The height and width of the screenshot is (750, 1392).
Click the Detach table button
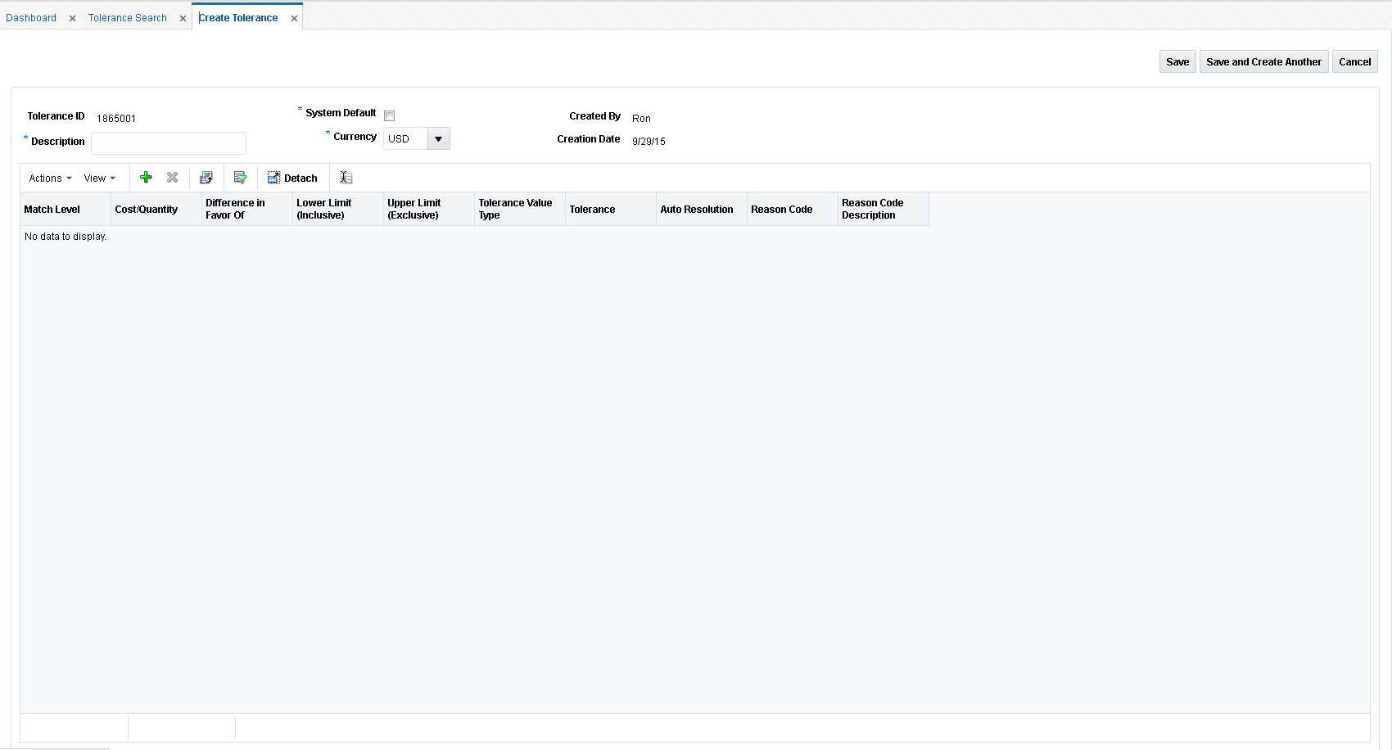coord(292,178)
